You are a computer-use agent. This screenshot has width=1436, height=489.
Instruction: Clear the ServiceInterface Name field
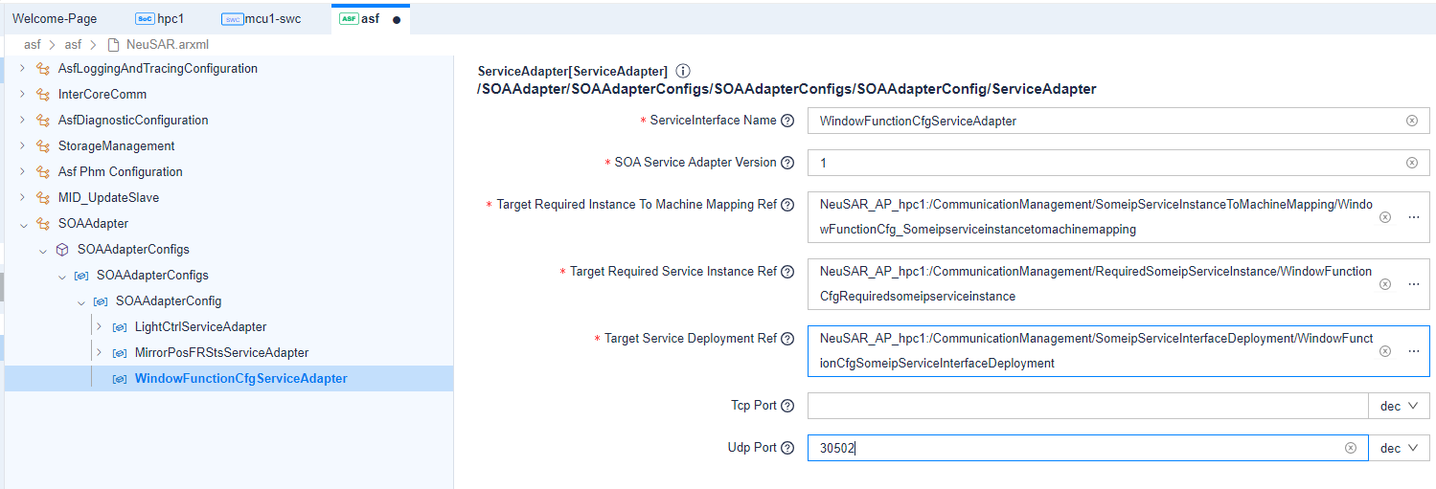[1411, 121]
